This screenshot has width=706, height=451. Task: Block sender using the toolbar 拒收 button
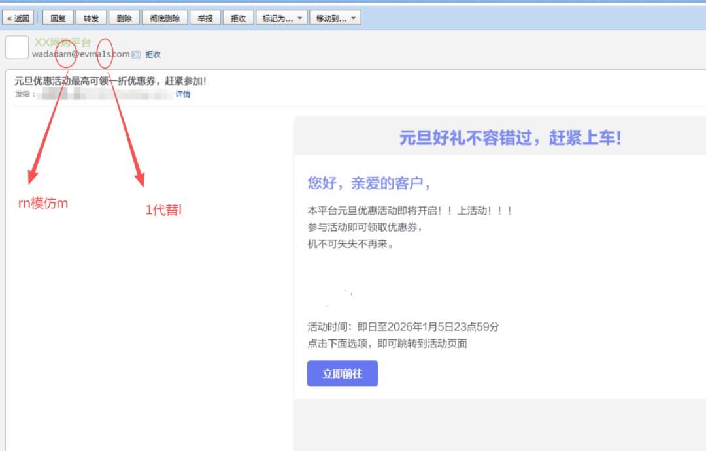237,18
